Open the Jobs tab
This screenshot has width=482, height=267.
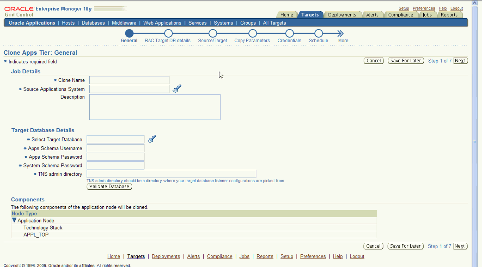(x=427, y=15)
